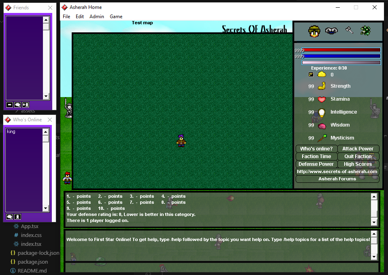Open the armor equipment slot icon
The image size is (388, 275).
[331, 30]
